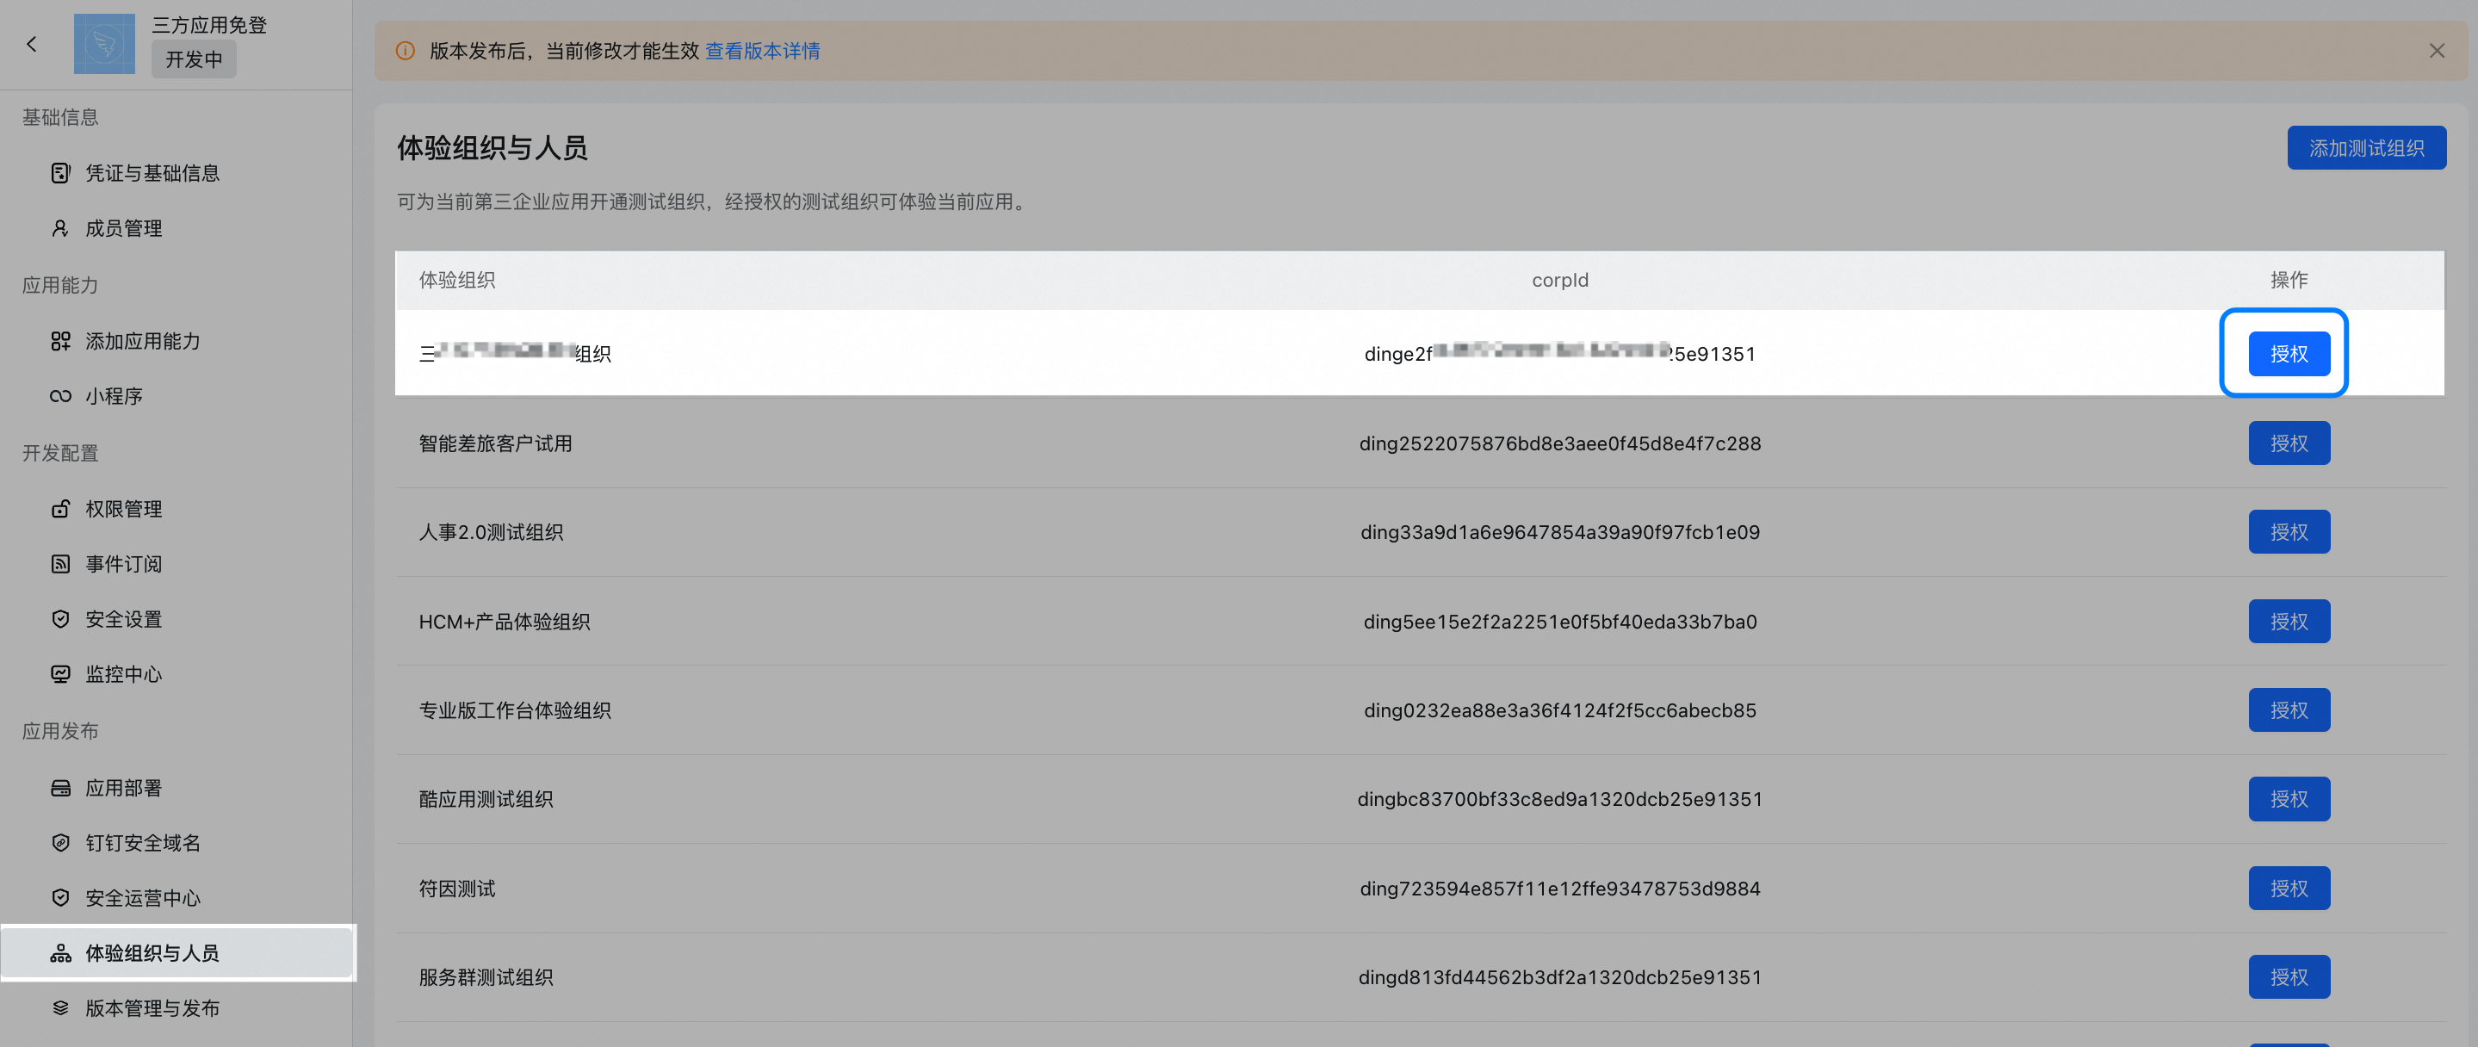2478x1047 pixels.
Task: Open 安全运营中心 in the sidebar
Action: tap(142, 898)
